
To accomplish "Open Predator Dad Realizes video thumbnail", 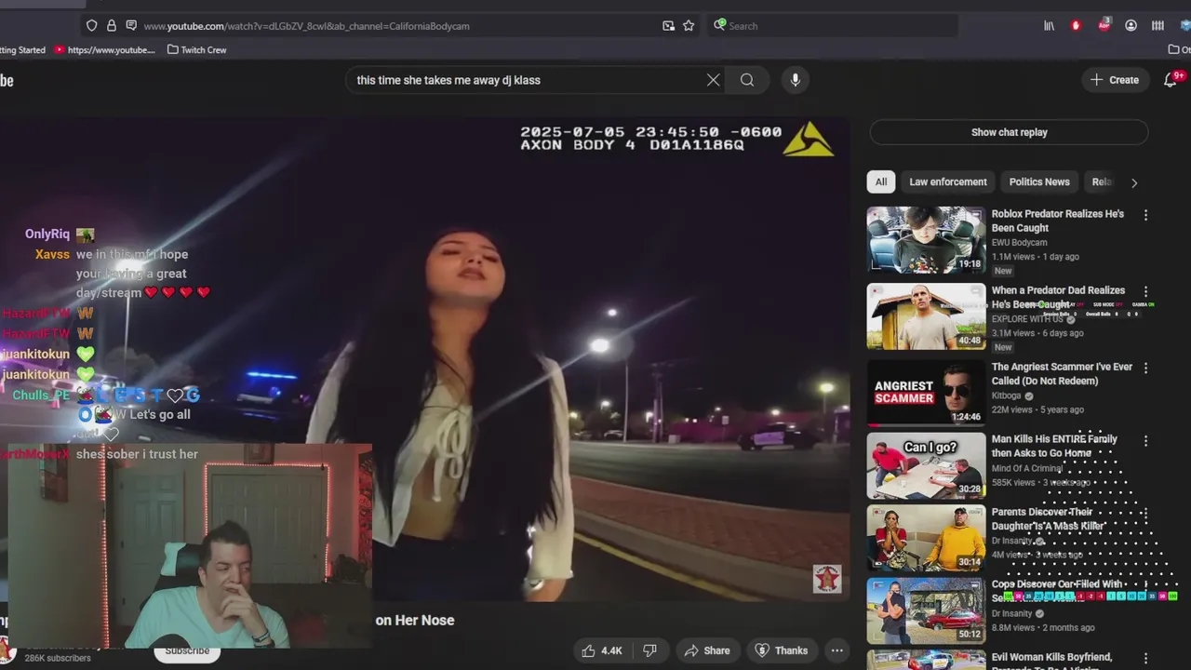I will click(926, 316).
